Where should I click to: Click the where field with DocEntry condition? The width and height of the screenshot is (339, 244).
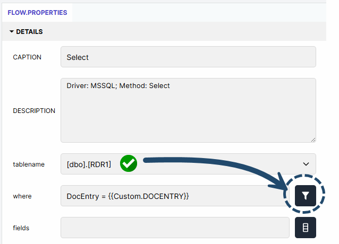(x=175, y=196)
